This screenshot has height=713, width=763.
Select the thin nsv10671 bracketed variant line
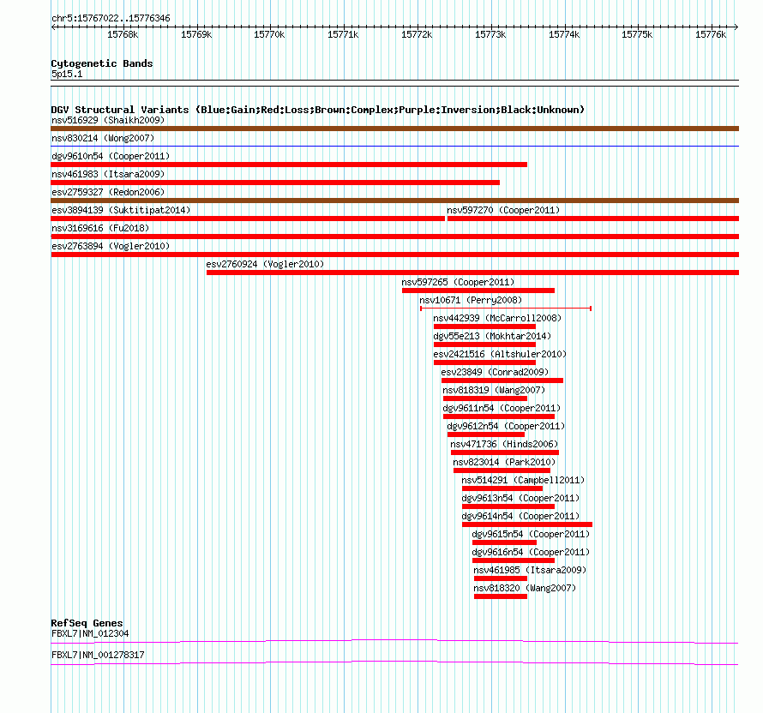(x=506, y=309)
